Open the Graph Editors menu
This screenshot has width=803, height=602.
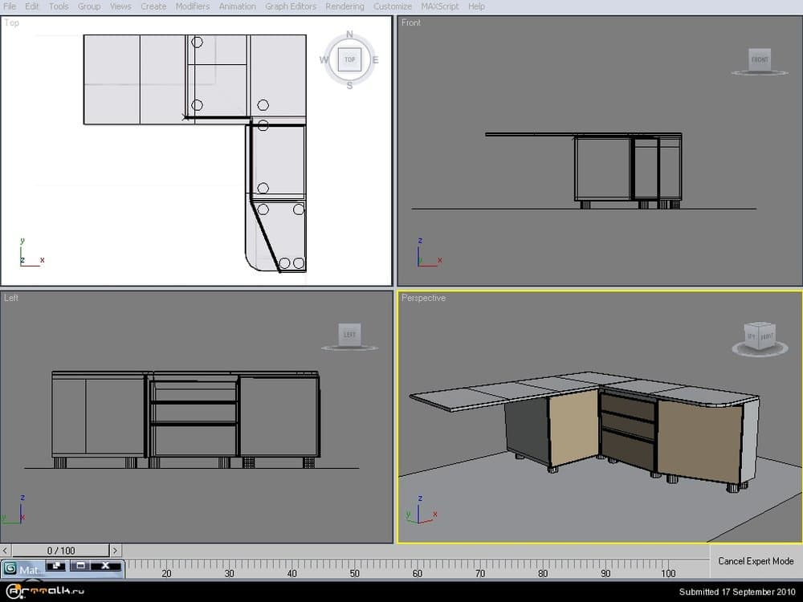tap(291, 6)
